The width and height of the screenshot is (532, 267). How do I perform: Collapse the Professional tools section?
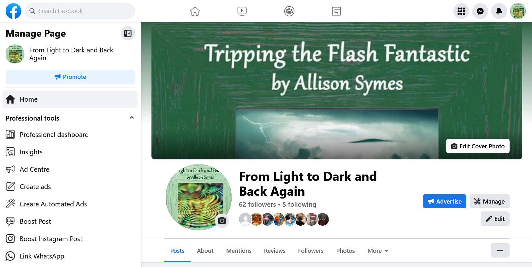pos(132,118)
